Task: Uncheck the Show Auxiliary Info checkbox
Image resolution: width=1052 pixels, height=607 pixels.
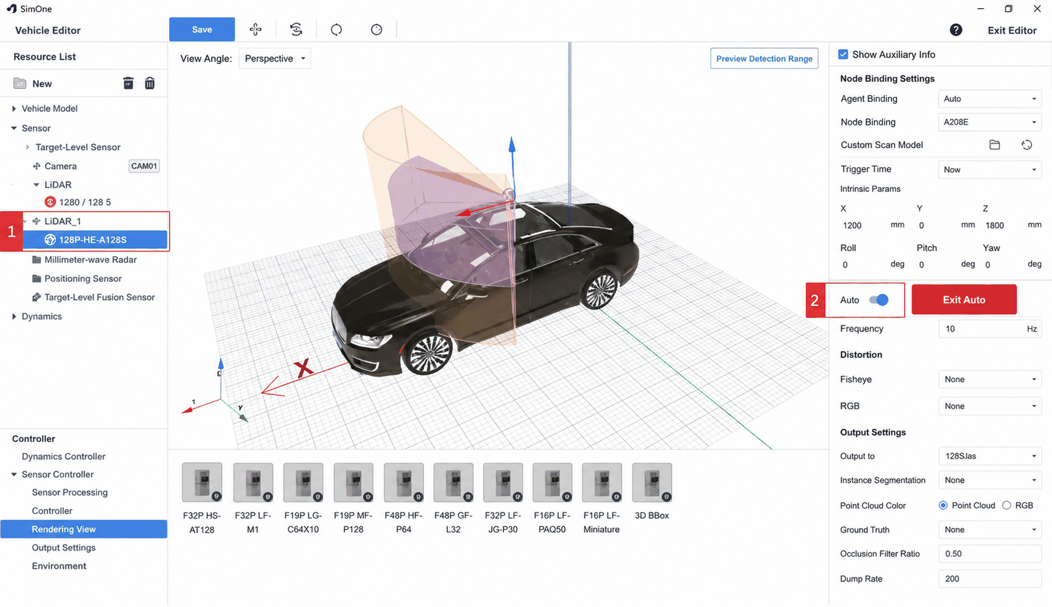Action: 843,54
